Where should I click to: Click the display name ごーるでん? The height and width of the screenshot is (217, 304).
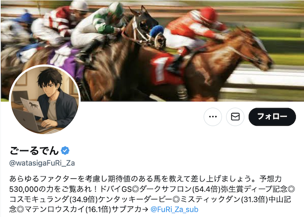coord(34,150)
